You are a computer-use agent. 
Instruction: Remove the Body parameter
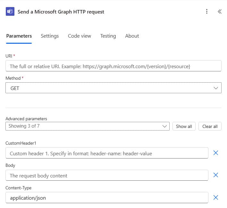click(216, 175)
